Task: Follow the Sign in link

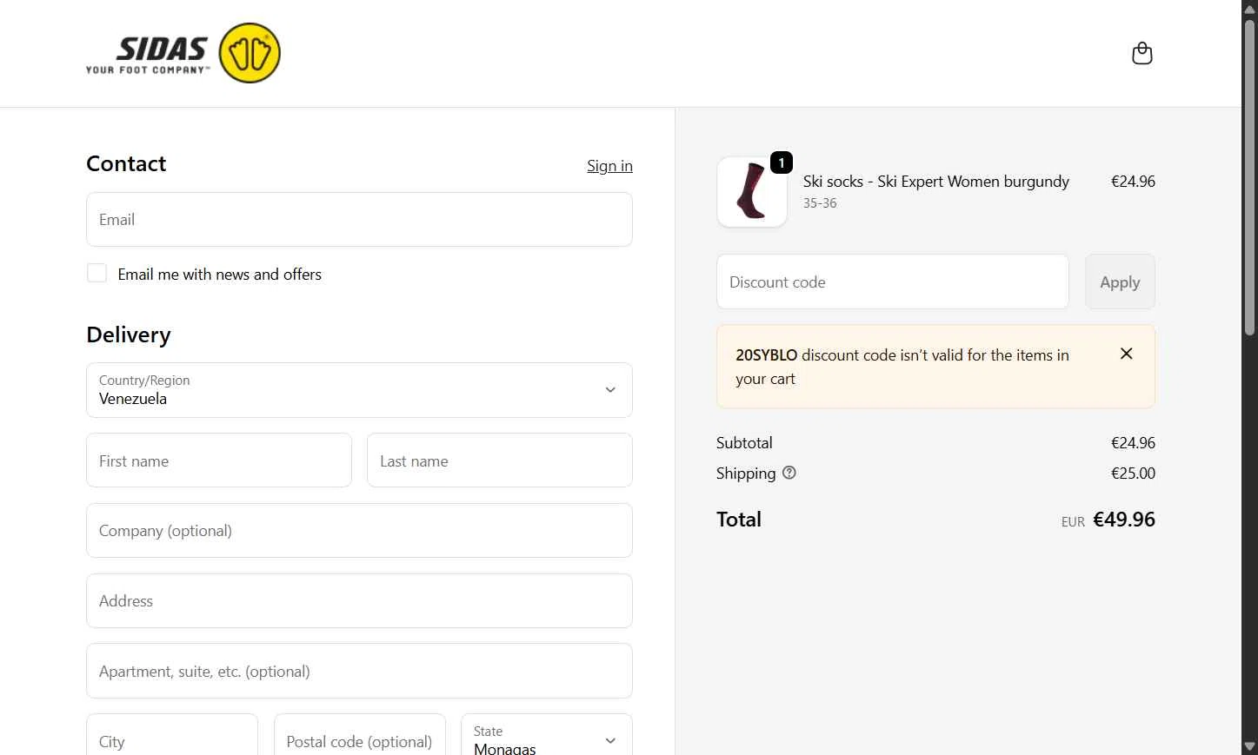Action: coord(609,166)
